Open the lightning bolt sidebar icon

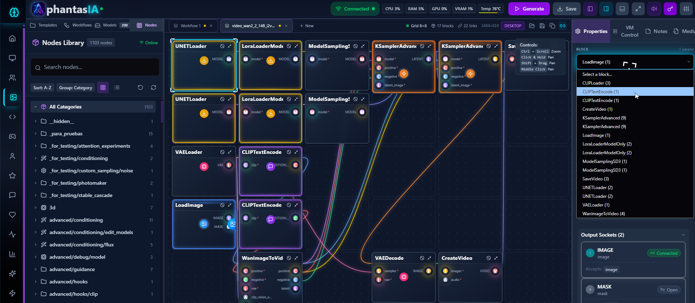[x=12, y=293]
